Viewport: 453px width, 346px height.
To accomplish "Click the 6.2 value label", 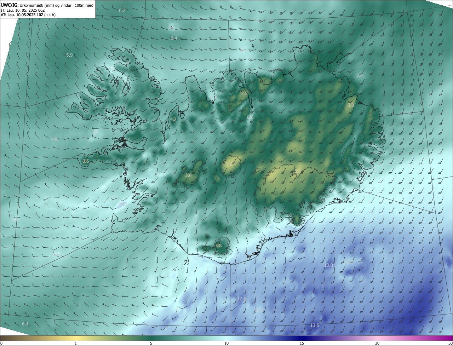I will click(122, 11).
